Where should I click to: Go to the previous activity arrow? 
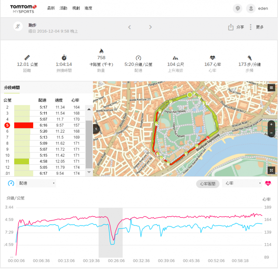pyautogui.click(x=130, y=27)
